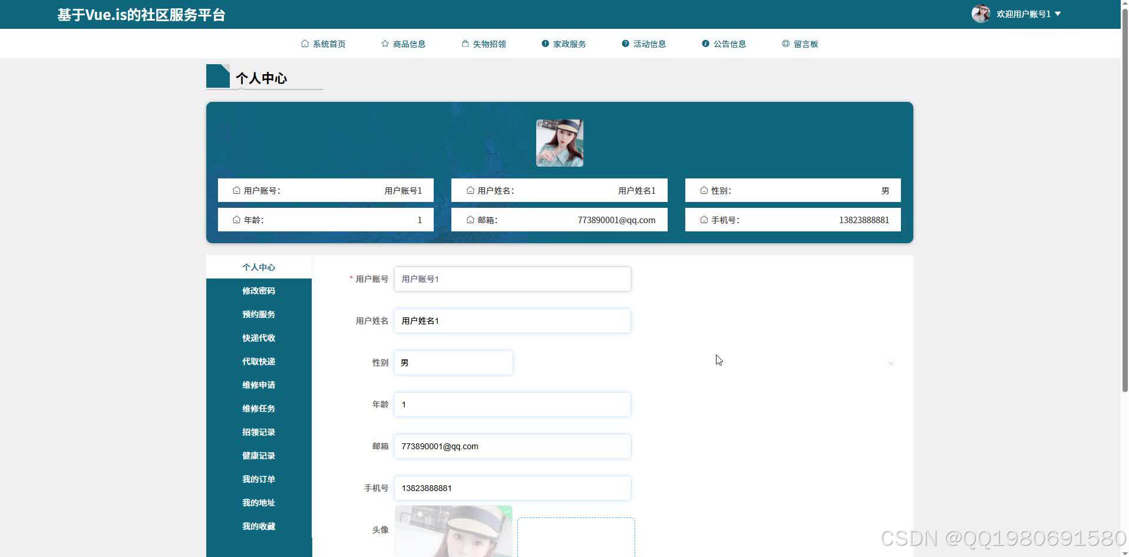
Task: Click the circular user avatar icon in header
Action: [981, 14]
